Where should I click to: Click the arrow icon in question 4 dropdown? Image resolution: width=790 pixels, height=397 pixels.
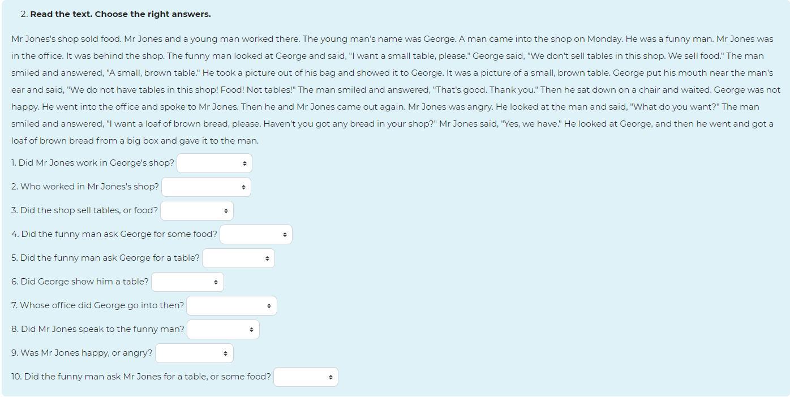tap(285, 234)
